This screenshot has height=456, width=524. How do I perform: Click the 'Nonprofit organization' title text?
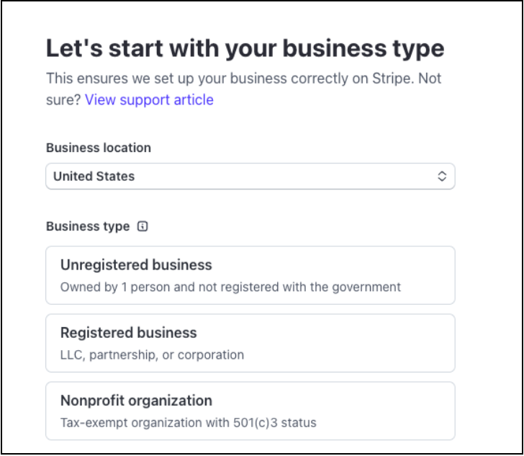click(136, 401)
